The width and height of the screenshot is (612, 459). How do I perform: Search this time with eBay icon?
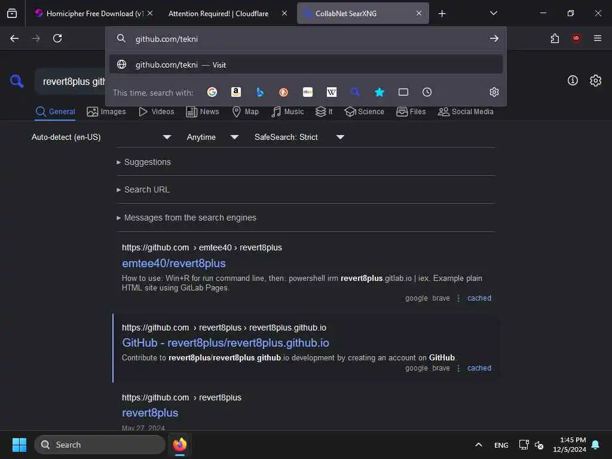(x=308, y=92)
